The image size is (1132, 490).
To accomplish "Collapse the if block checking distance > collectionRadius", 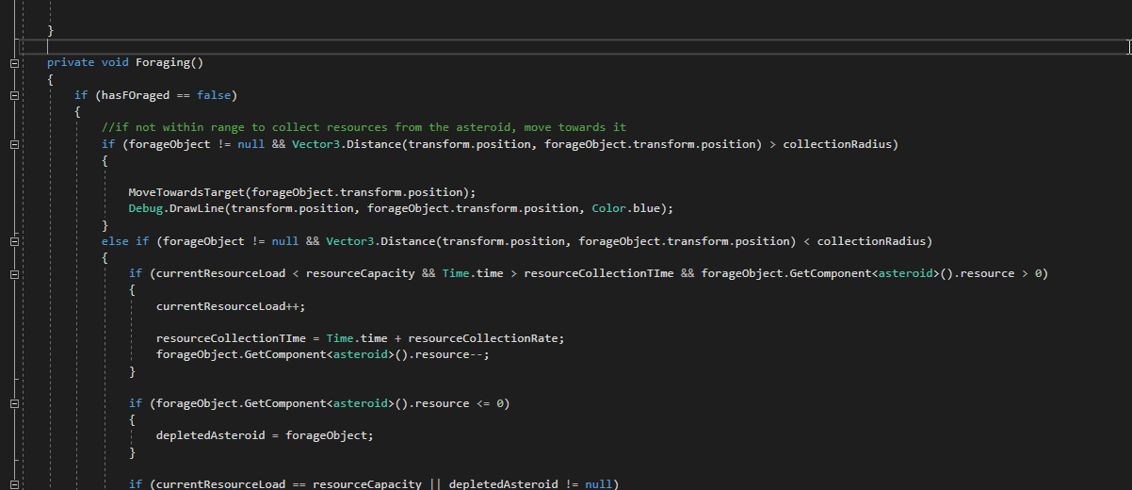I will [14, 144].
